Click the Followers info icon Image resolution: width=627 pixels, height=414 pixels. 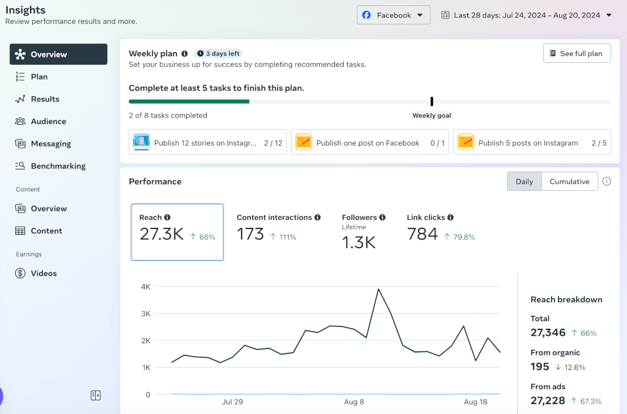[x=382, y=217]
